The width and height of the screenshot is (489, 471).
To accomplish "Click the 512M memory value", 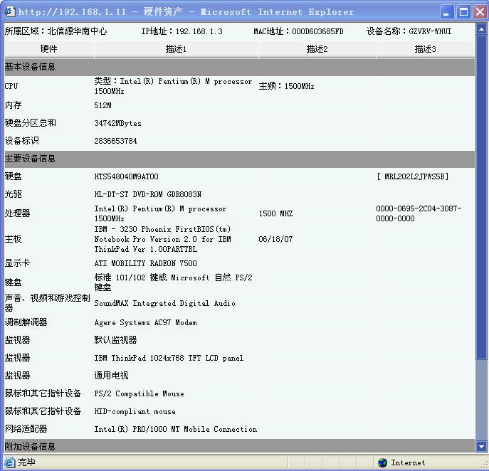I will (102, 105).
